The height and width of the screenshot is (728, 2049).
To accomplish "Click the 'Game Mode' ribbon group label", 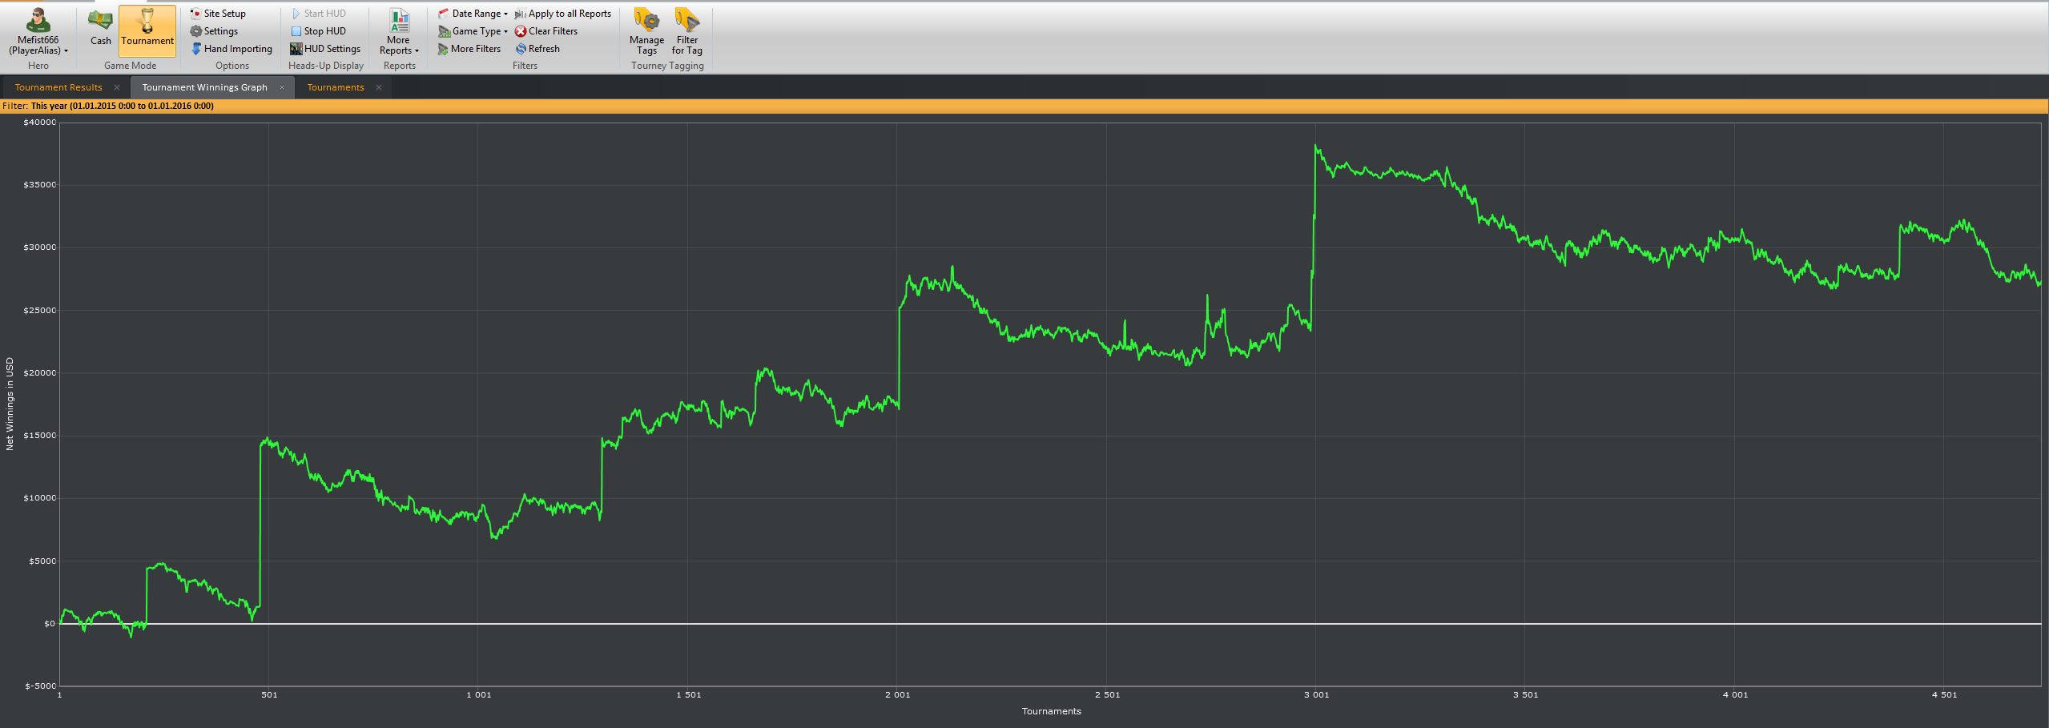I will [131, 66].
